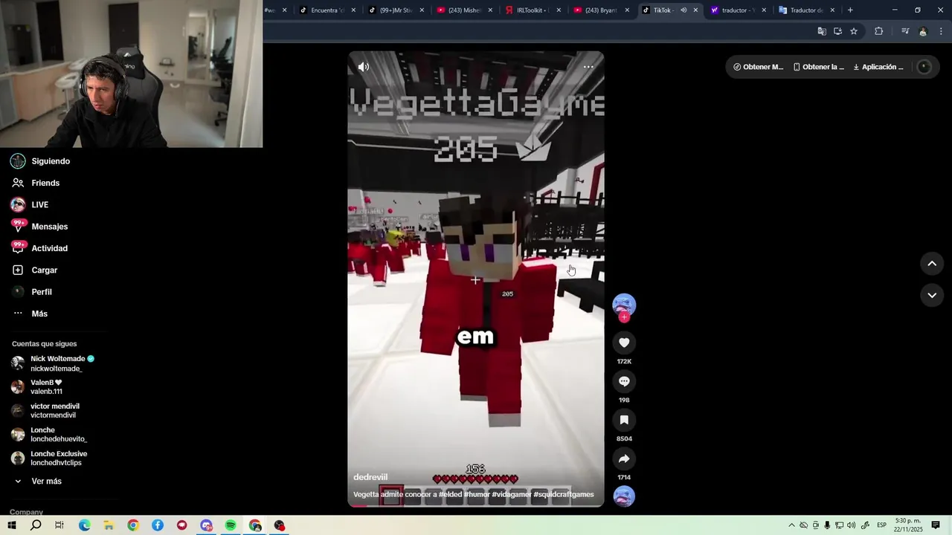Mute TikTok tab via speaker icon
Screen dimensions: 952x535
click(684, 10)
